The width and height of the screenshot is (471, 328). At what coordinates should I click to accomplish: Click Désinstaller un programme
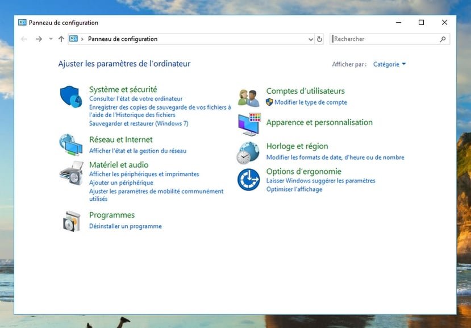click(x=126, y=226)
